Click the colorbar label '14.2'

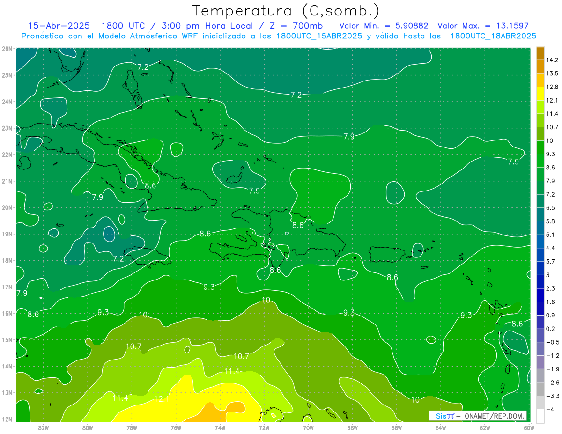552,60
